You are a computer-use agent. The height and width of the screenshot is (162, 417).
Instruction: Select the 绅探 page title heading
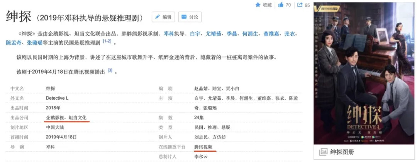[19, 17]
